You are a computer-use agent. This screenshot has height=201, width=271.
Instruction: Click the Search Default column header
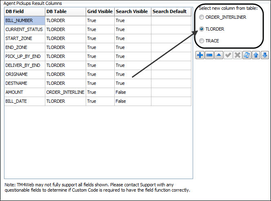pos(171,11)
